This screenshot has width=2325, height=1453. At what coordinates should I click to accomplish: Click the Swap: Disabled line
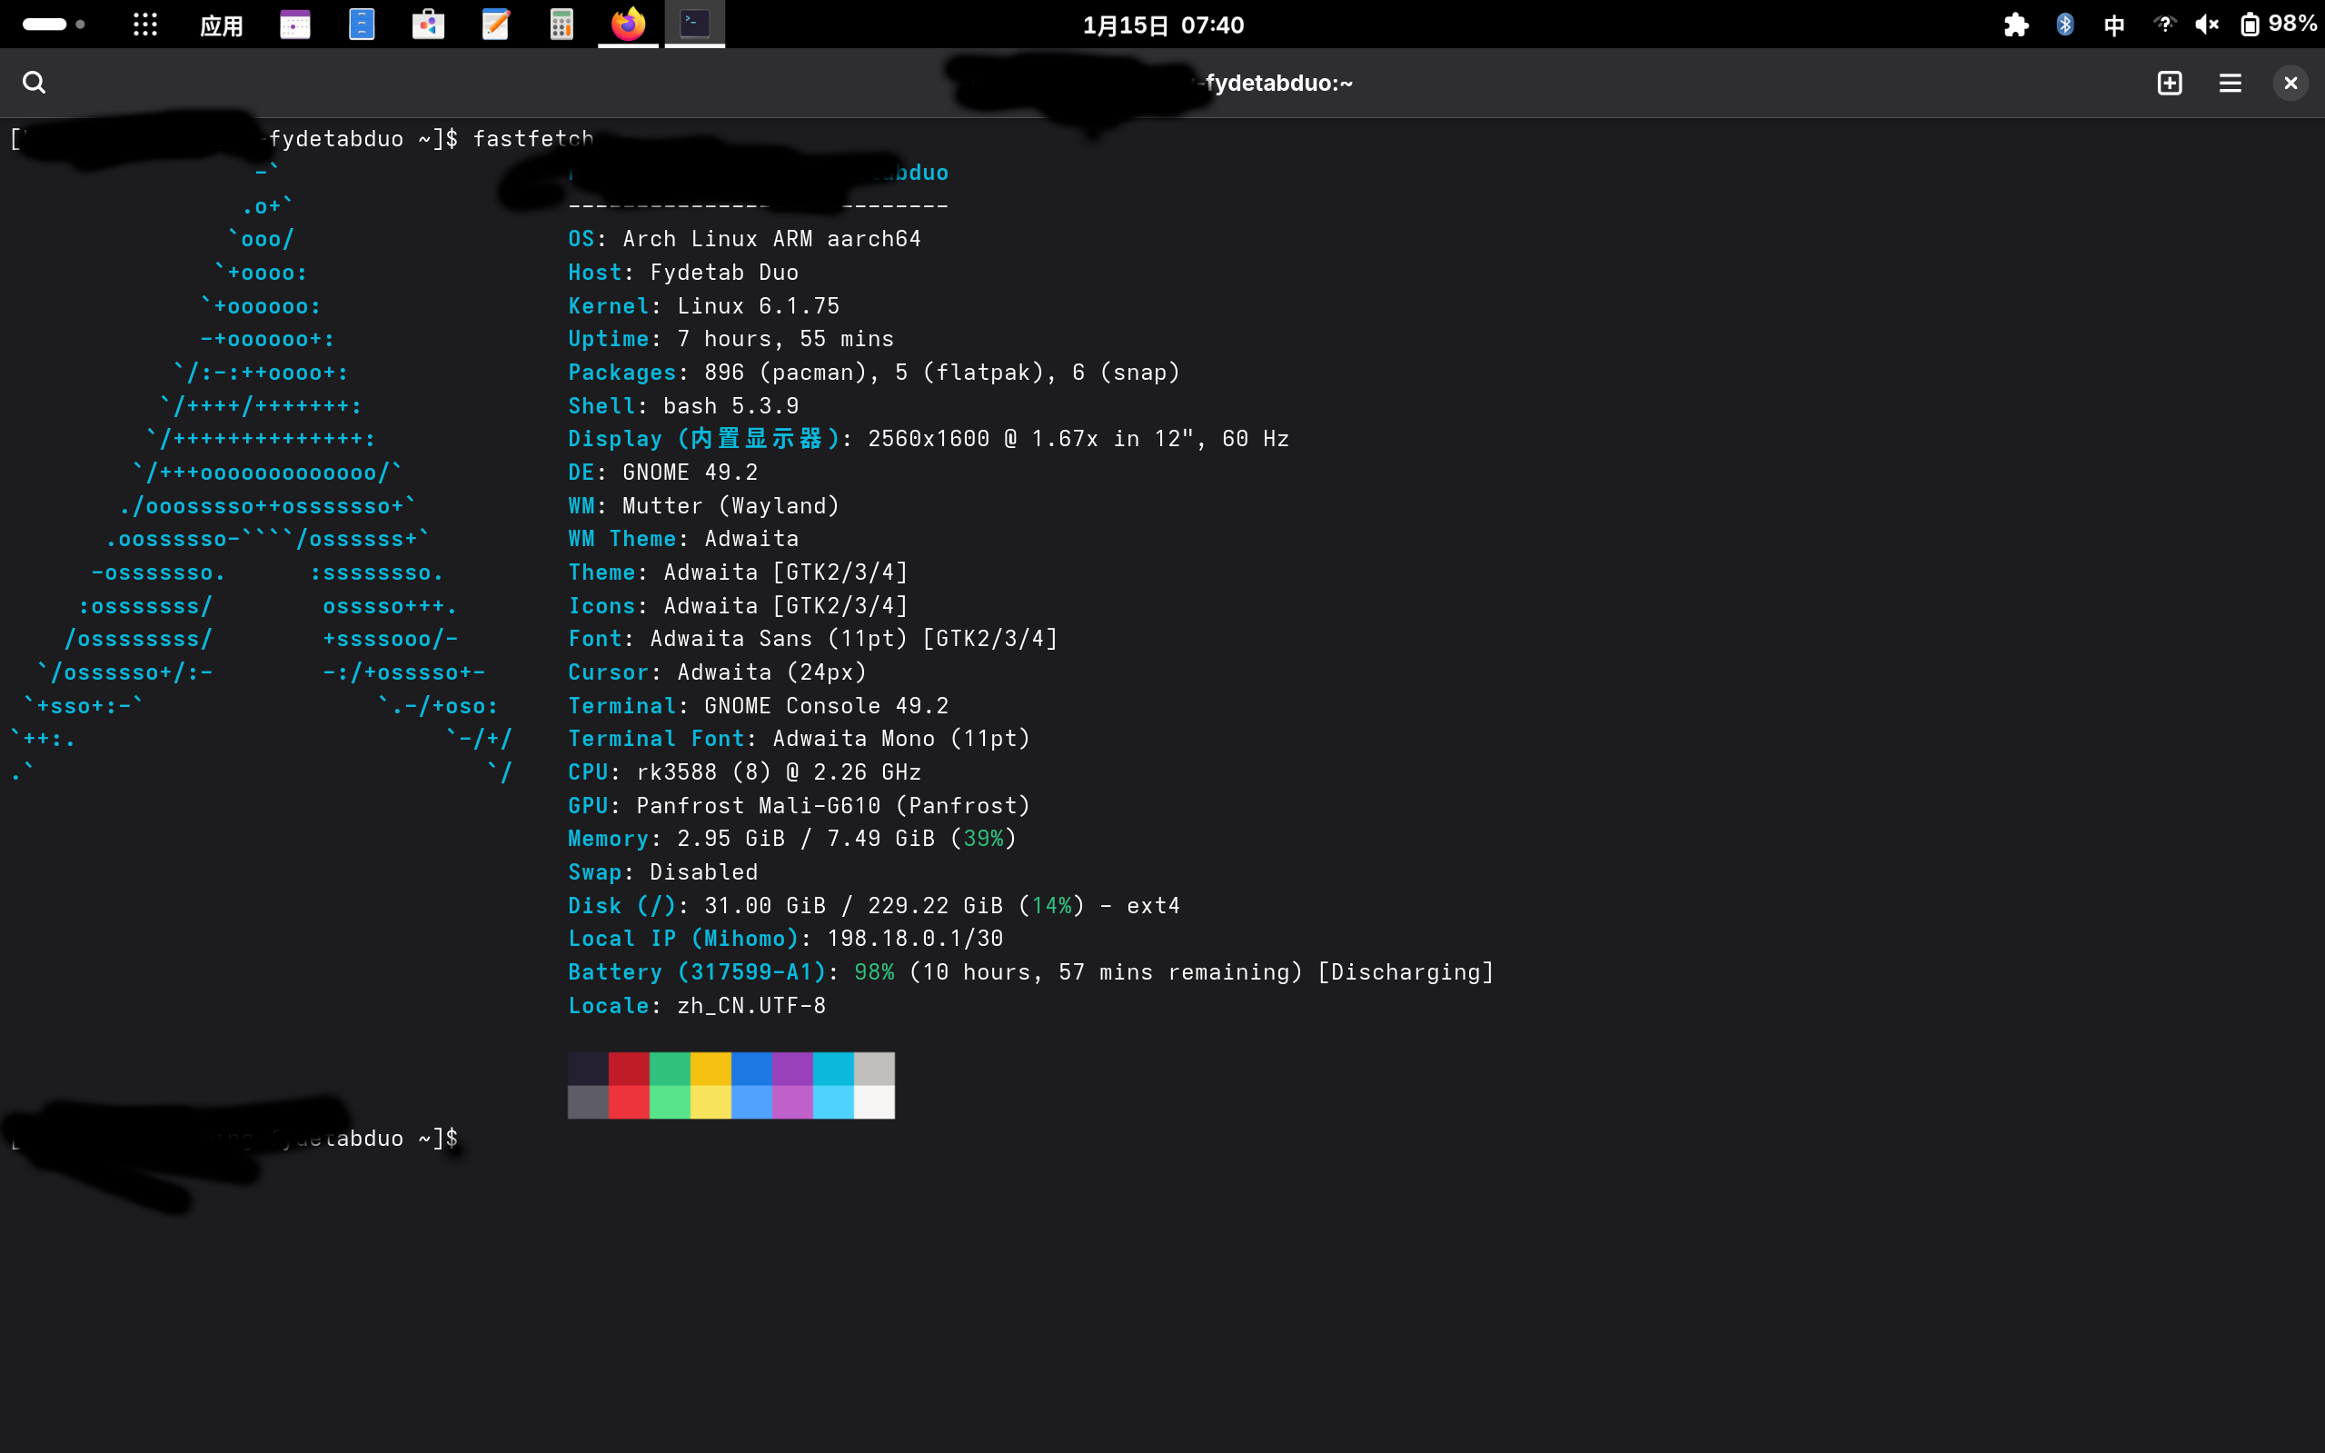[x=663, y=871]
